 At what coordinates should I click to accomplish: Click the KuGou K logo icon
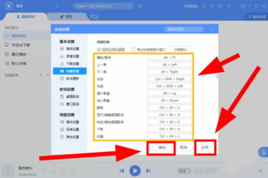coord(9,6)
